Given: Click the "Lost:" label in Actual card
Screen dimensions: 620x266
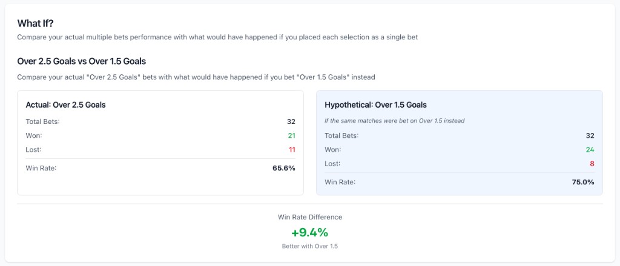Looking at the screenshot, I should [34, 149].
